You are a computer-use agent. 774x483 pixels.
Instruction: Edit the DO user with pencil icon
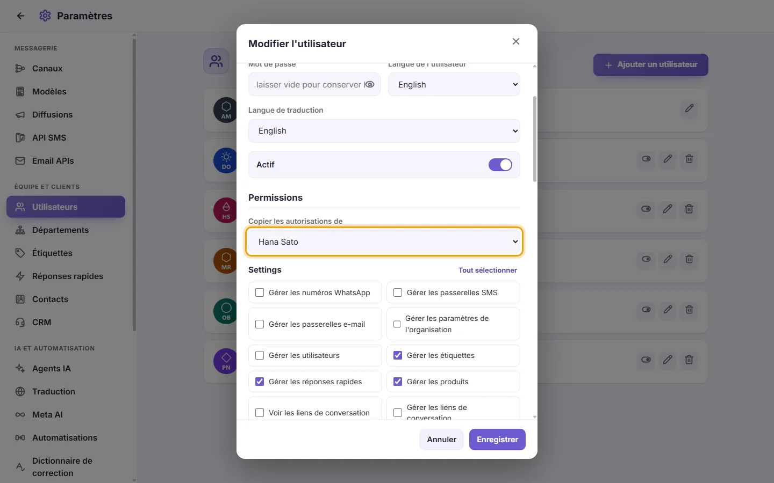(x=668, y=159)
